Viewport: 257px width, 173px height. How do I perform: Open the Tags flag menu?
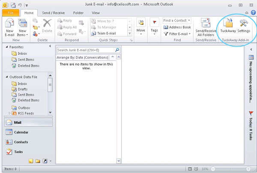pyautogui.click(x=154, y=25)
